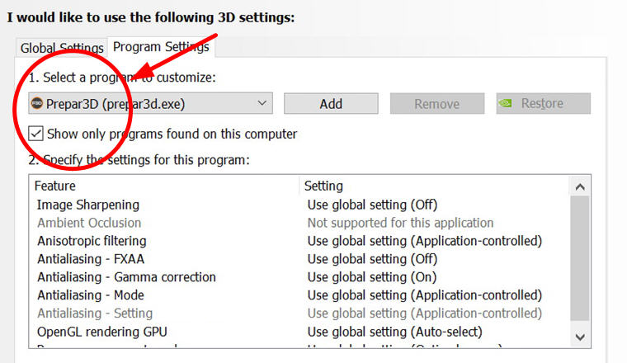Viewport: 627px width, 363px height.
Task: Select the Image Sharpening feature row
Action: pyautogui.click(x=88, y=205)
